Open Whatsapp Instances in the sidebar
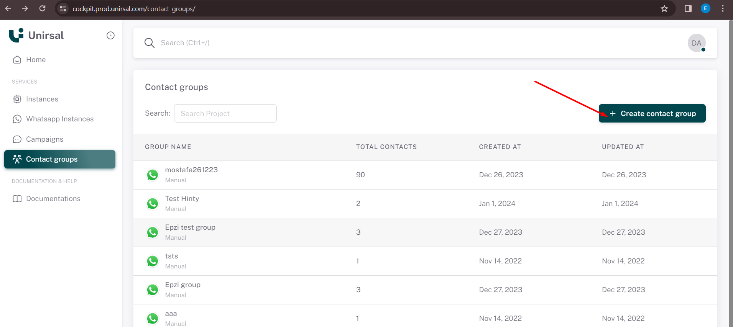This screenshot has height=327, width=733. pos(60,119)
